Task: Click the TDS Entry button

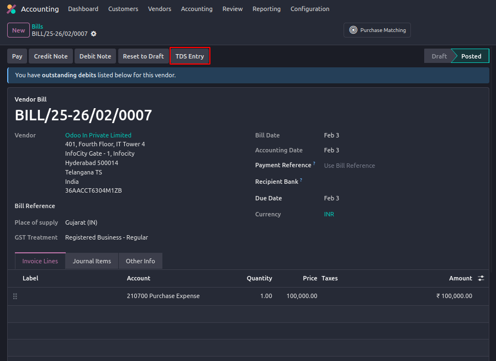Action: coord(189,56)
